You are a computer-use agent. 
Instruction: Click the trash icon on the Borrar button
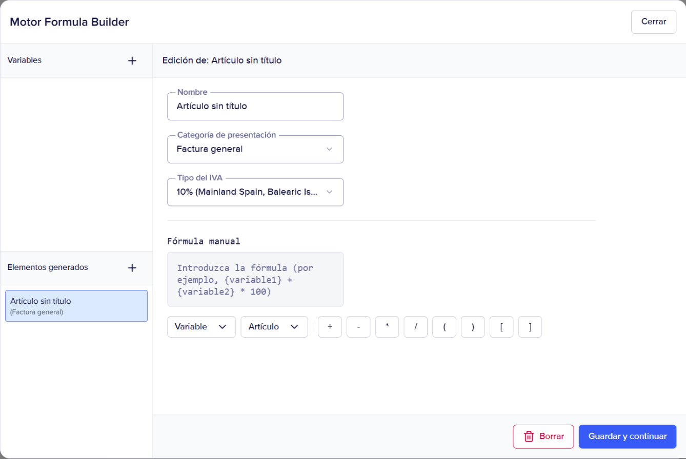click(x=529, y=436)
